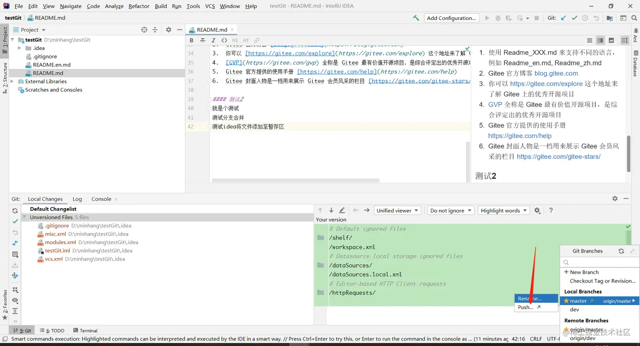This screenshot has width=640, height=346.
Task: Open Git tool window settings gear
Action: tap(615, 198)
